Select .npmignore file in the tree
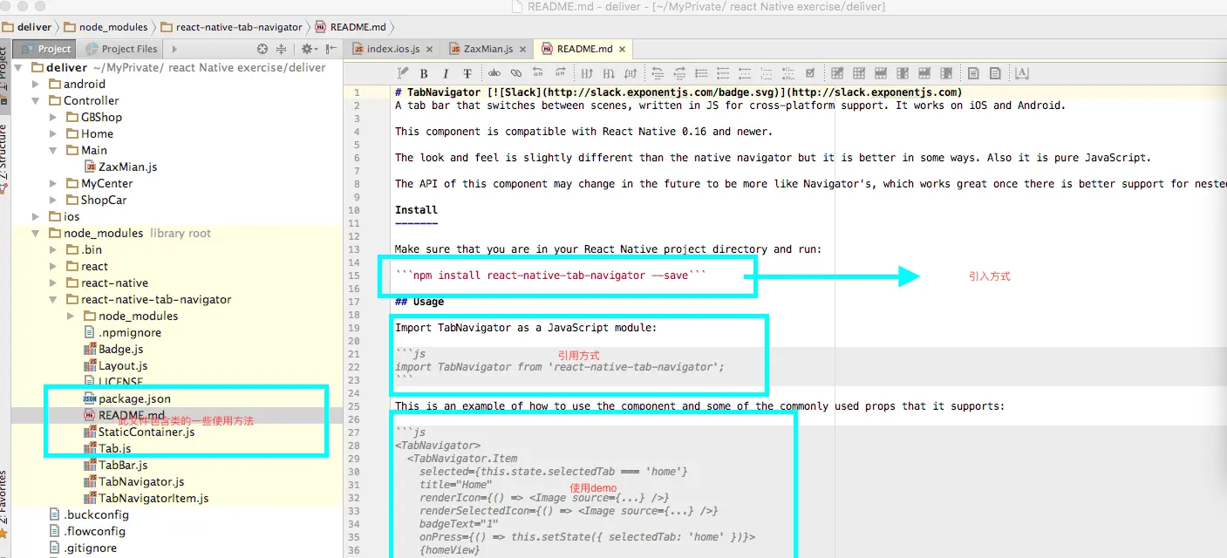The height and width of the screenshot is (558, 1227). point(123,333)
